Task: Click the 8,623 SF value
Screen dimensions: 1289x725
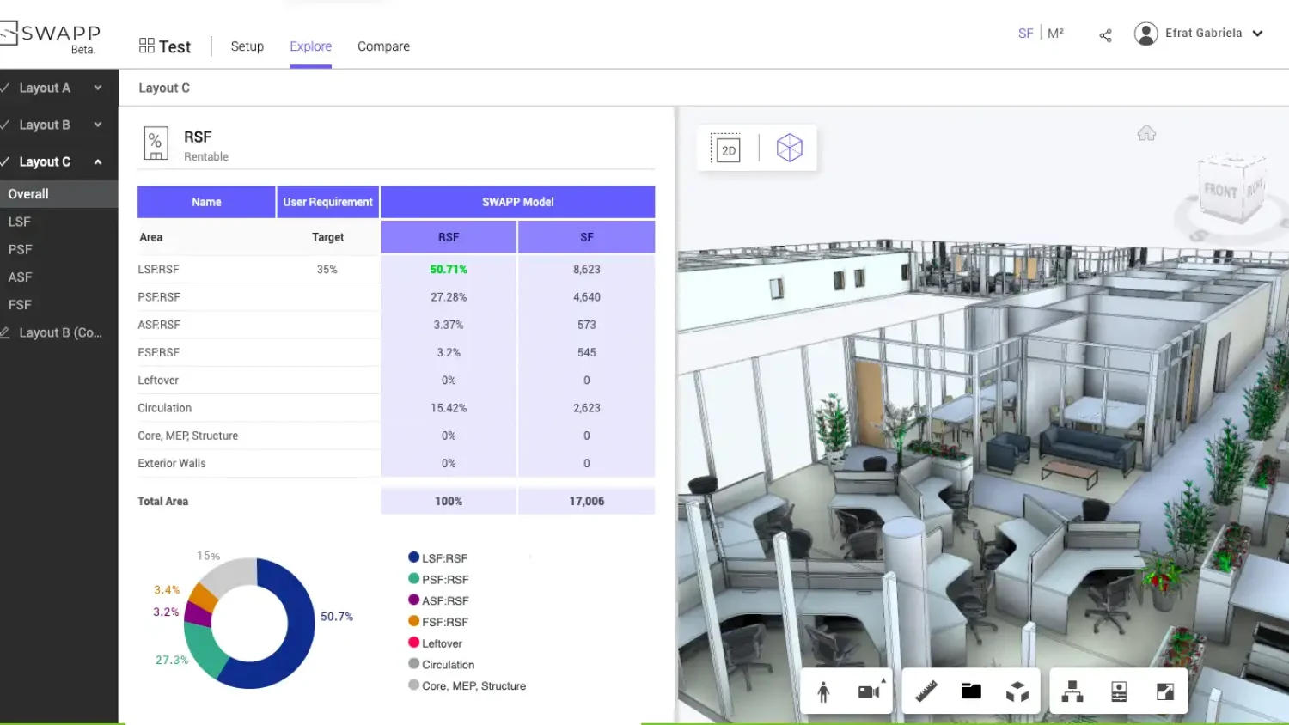Action: point(587,269)
